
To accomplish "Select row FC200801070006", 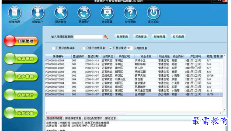I will [x=134, y=76].
